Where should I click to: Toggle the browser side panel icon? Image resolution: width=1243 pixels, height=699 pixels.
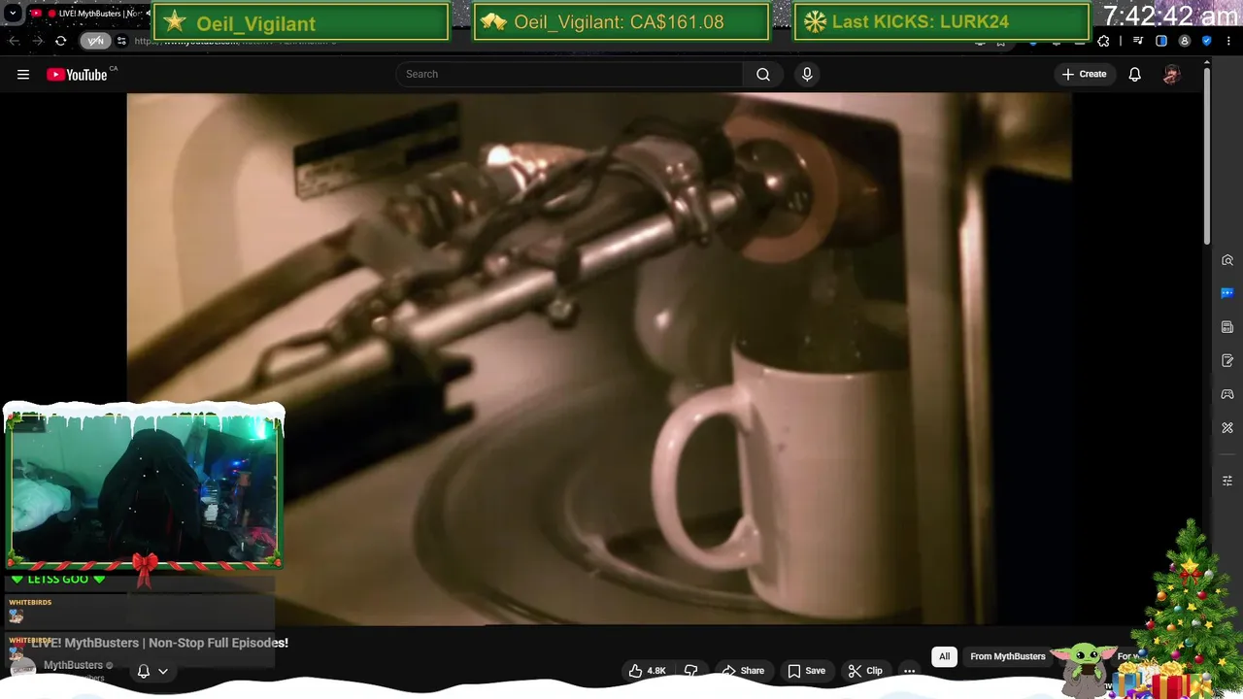point(1161,41)
